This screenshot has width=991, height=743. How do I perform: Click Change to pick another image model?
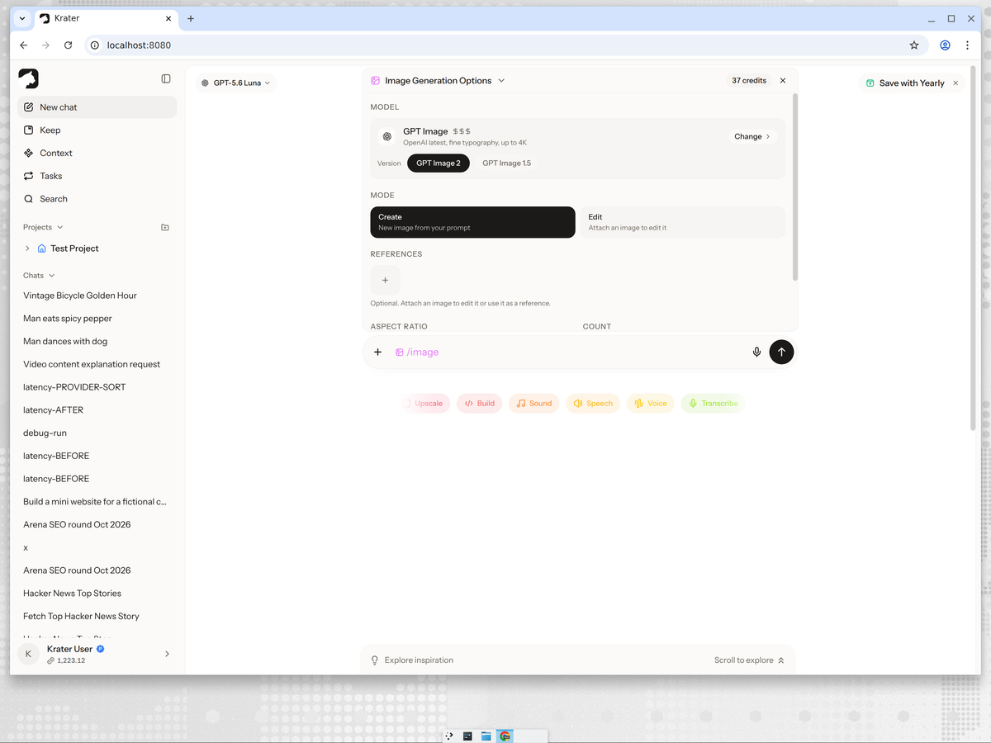(x=752, y=136)
